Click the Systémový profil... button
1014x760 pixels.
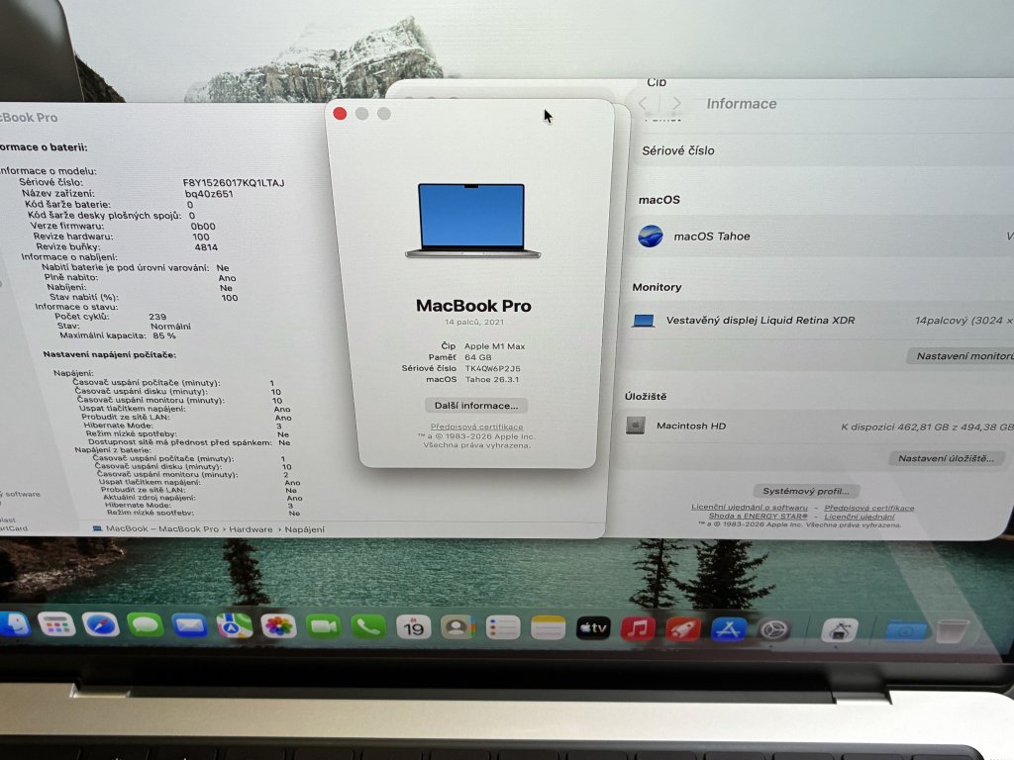tap(805, 491)
